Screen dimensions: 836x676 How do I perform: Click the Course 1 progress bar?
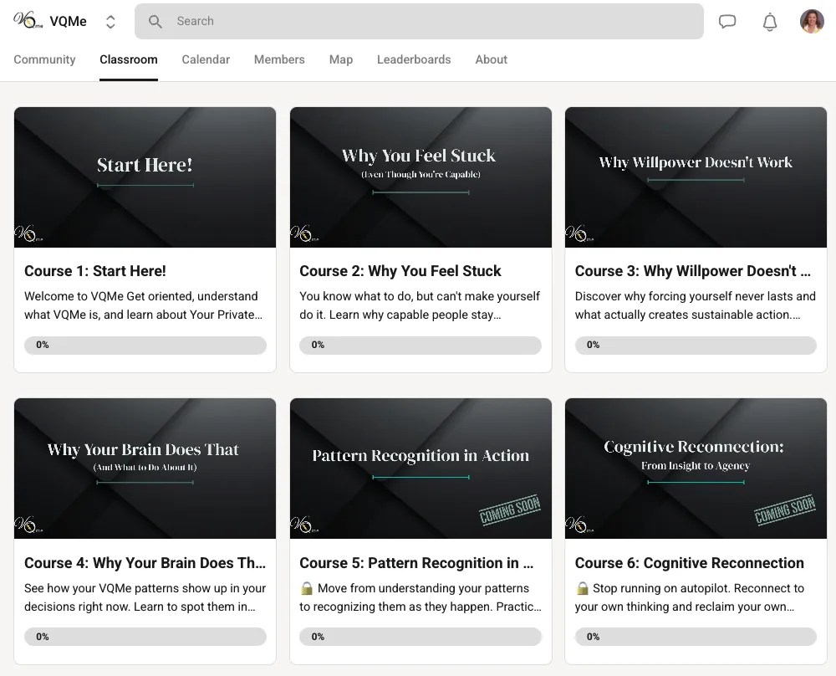(145, 345)
